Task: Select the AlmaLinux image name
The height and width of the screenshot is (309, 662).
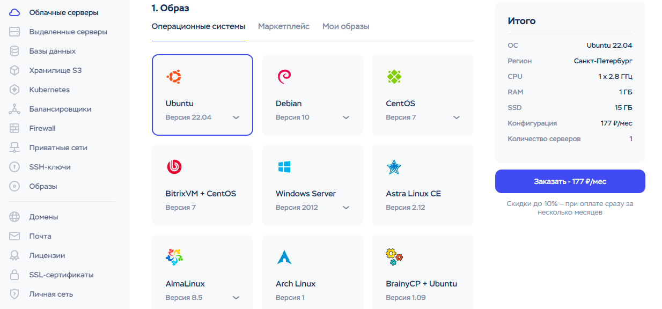Action: pyautogui.click(x=185, y=284)
